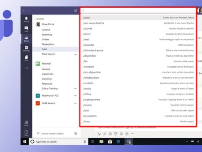The image size is (202, 152).
Task: Open the Promotions channel
Action: pyautogui.click(x=48, y=44)
